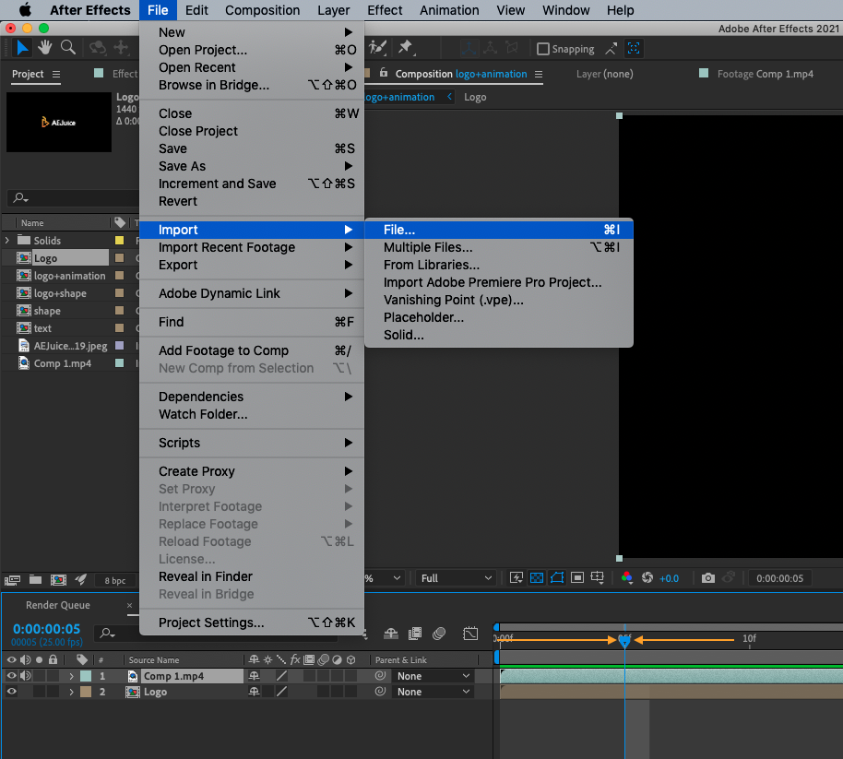Open the Comp 1.mp4 parent None dropdown

pyautogui.click(x=433, y=676)
